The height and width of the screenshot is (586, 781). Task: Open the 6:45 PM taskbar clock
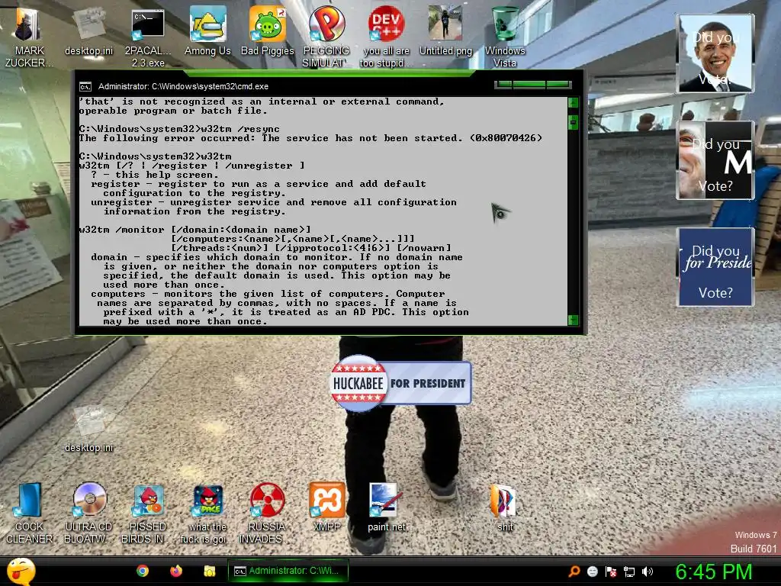713,572
